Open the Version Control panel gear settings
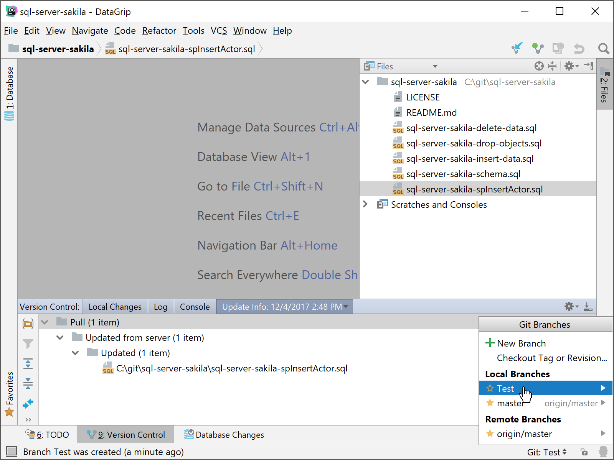Screen dimensions: 614x460 click(x=571, y=306)
